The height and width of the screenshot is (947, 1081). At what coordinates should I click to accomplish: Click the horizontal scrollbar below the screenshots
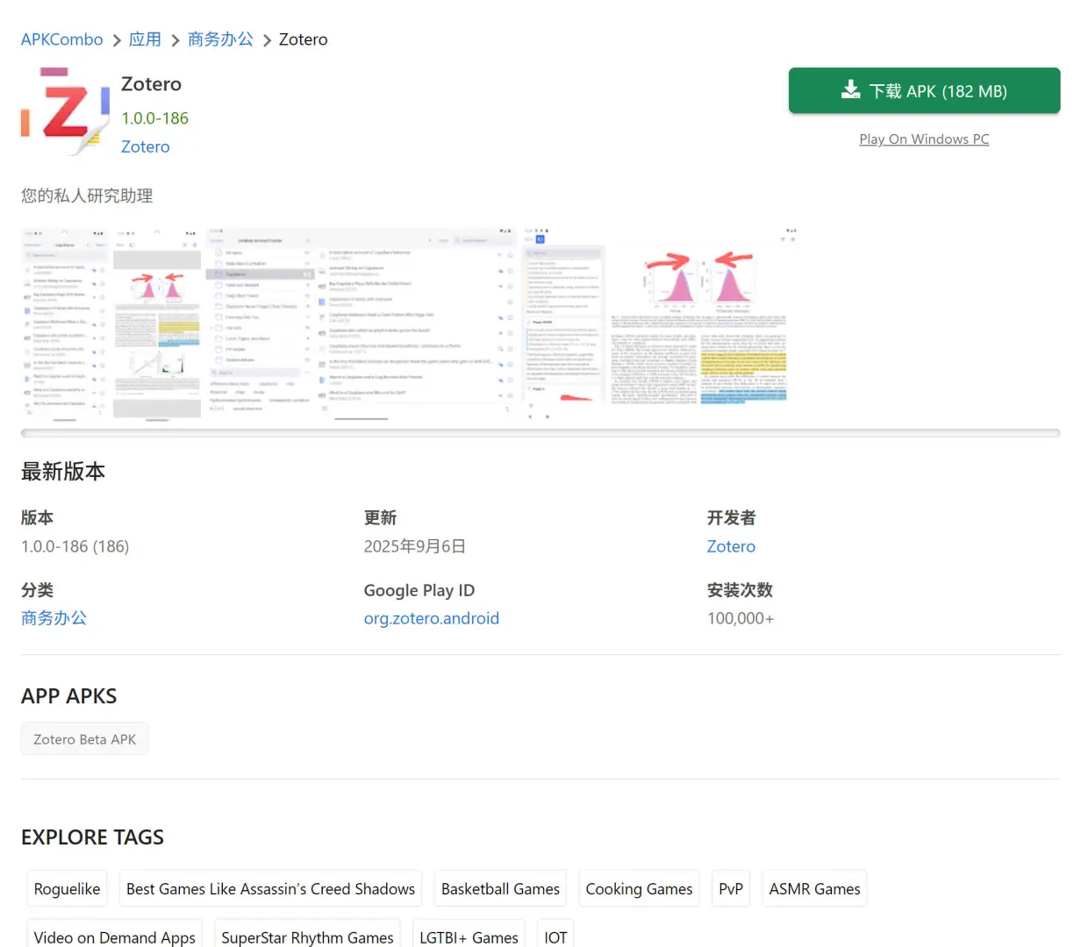click(540, 431)
